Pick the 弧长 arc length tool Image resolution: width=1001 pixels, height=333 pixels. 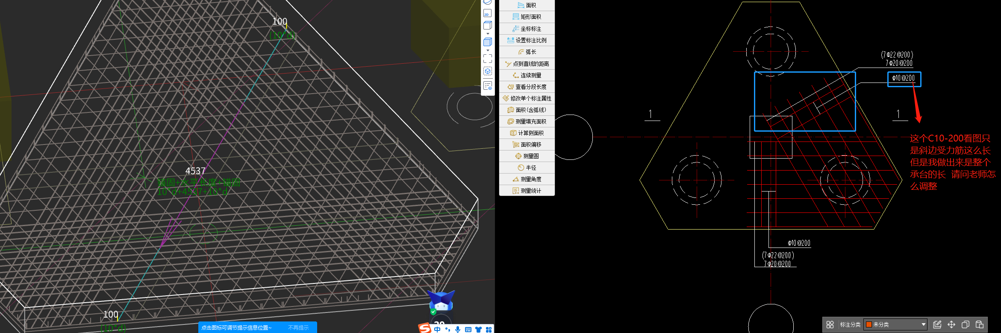527,52
